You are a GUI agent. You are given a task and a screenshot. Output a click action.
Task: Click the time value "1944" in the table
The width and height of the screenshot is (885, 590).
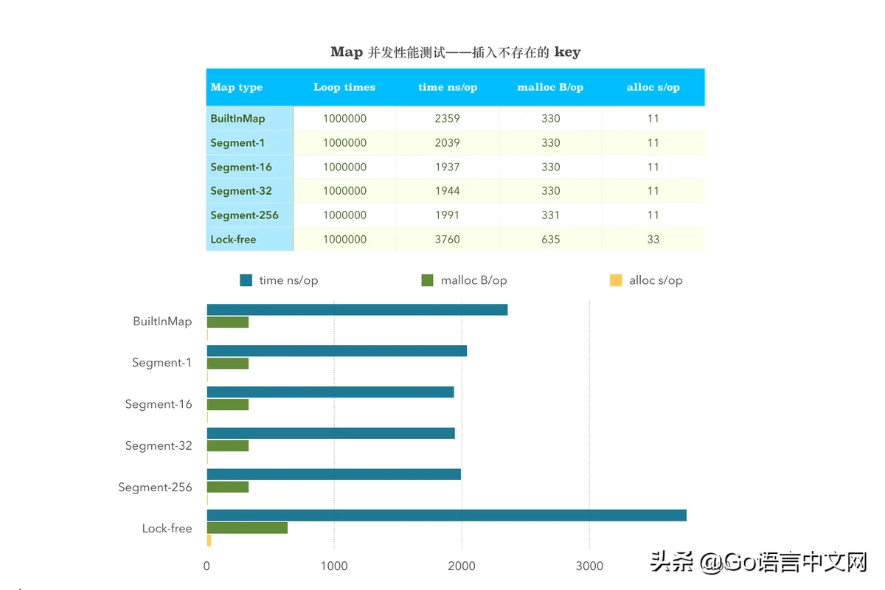tap(448, 191)
